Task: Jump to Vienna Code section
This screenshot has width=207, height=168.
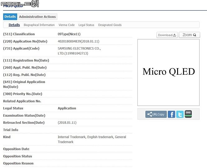Action: 67,25
